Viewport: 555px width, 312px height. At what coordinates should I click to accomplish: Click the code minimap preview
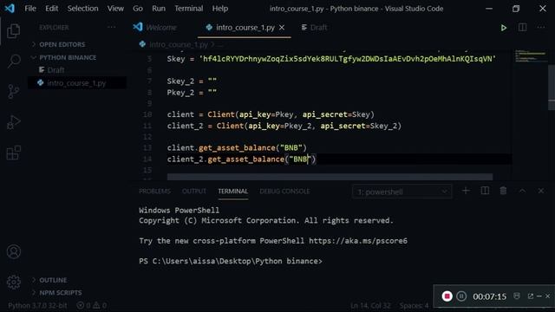pos(530,55)
